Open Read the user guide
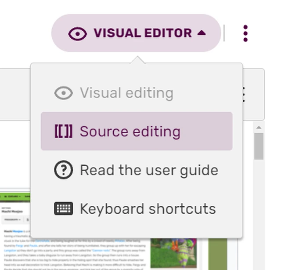 148,170
